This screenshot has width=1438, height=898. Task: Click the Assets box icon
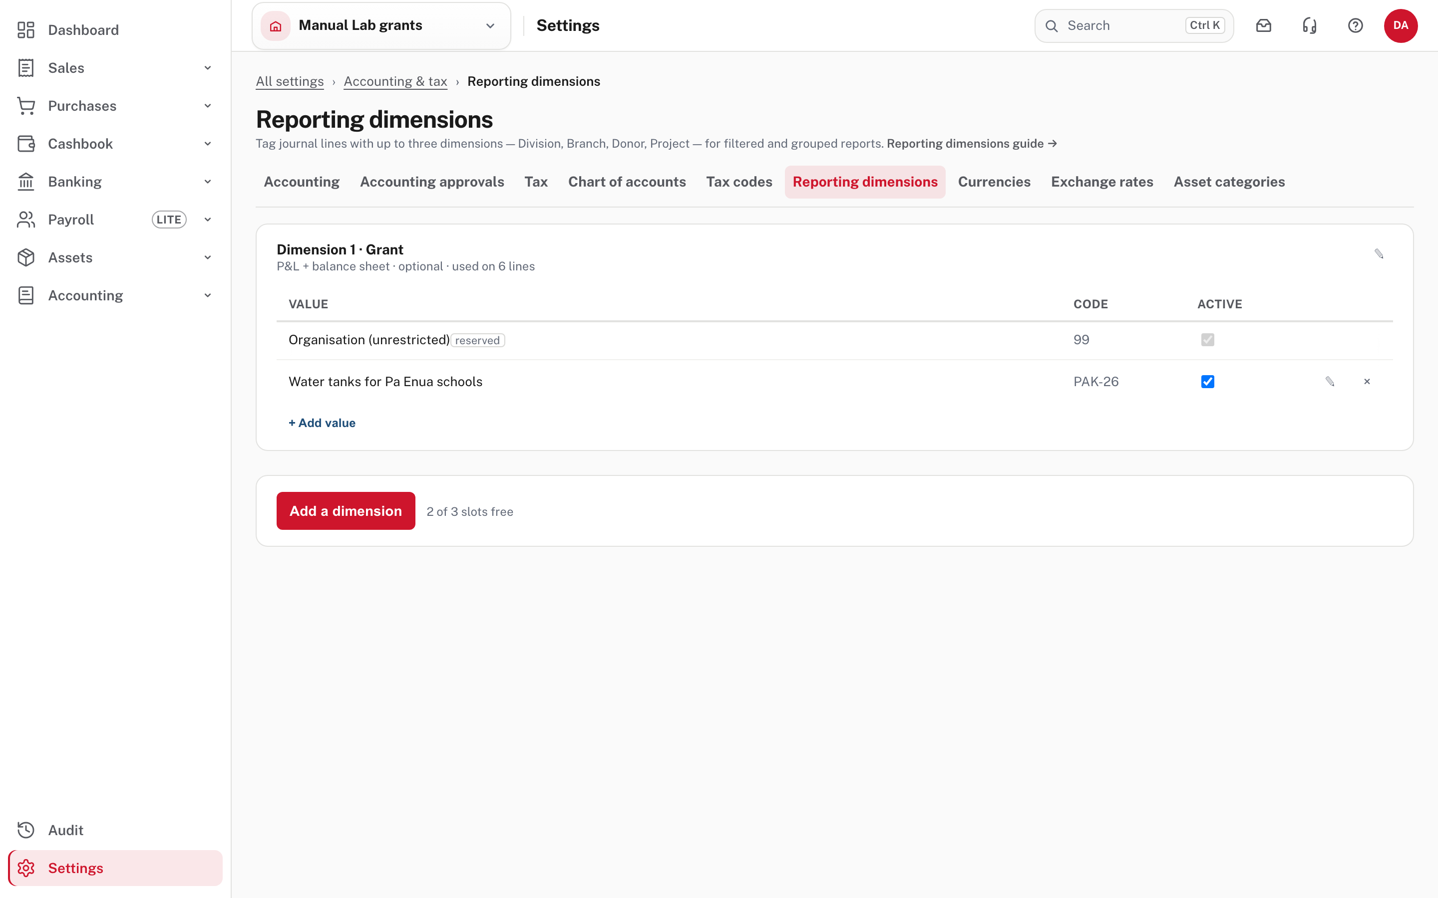(25, 257)
